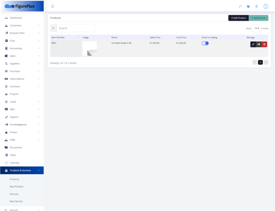Click the Add Service button

pos(258,18)
